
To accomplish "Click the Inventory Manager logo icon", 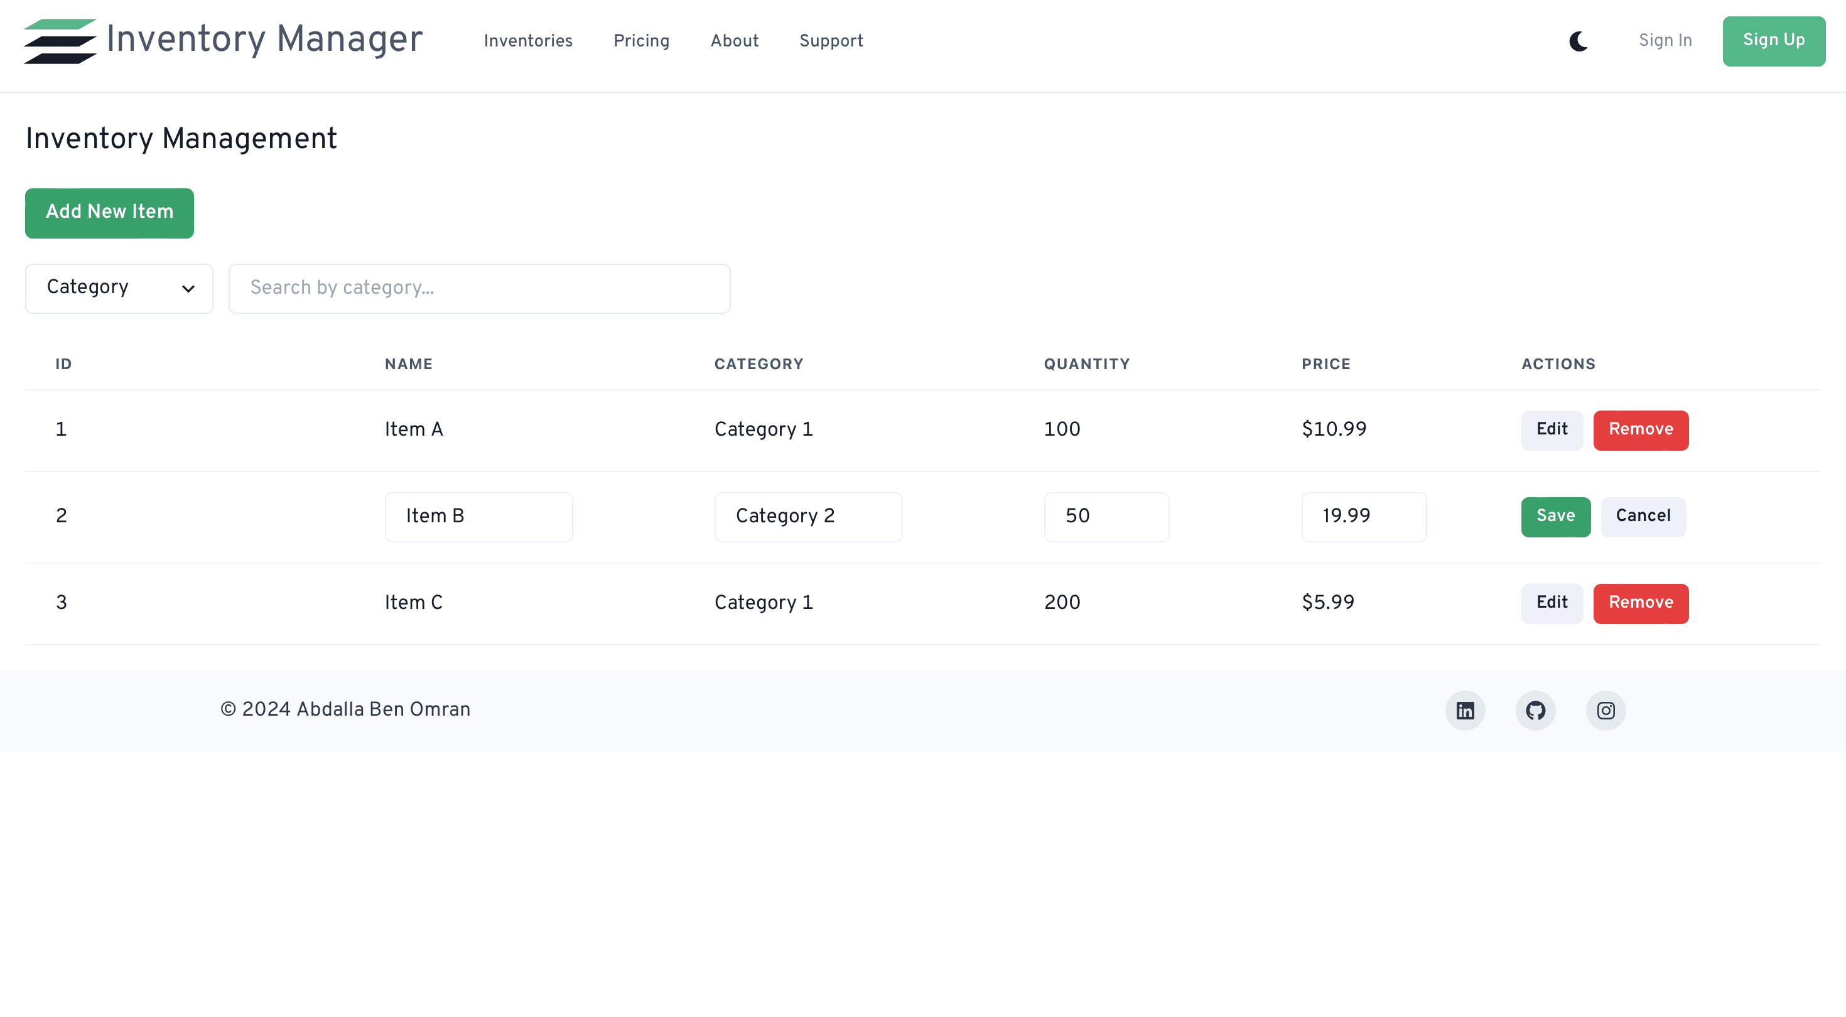I will point(60,41).
